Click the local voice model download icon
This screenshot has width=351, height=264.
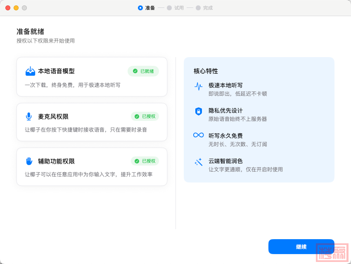[x=30, y=71]
